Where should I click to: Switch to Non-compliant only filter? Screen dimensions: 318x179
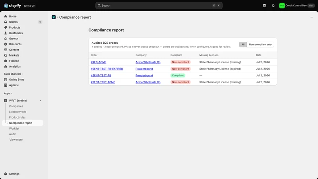260,45
